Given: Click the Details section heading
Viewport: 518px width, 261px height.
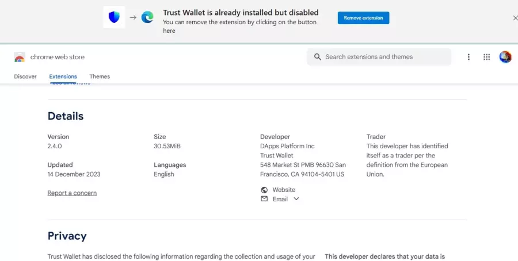Looking at the screenshot, I should click(66, 116).
